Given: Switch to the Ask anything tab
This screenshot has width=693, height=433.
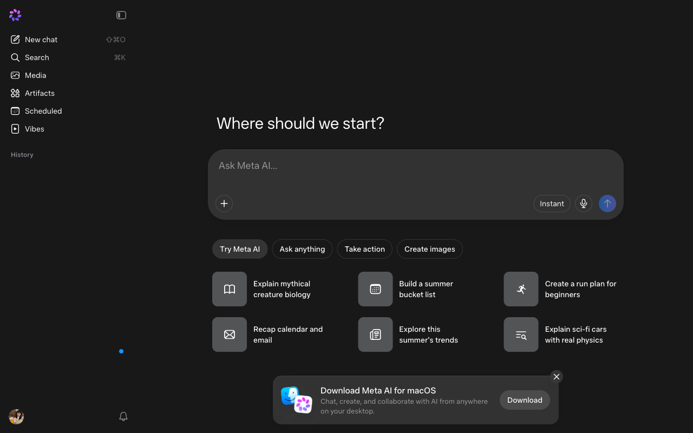Looking at the screenshot, I should click(x=302, y=249).
